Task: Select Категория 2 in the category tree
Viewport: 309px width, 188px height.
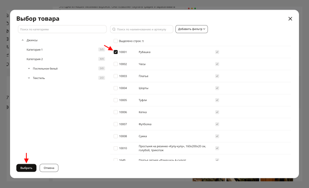Action: pyautogui.click(x=35, y=59)
